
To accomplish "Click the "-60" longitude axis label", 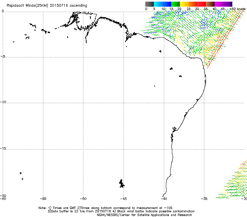I will (x=3, y=199).
